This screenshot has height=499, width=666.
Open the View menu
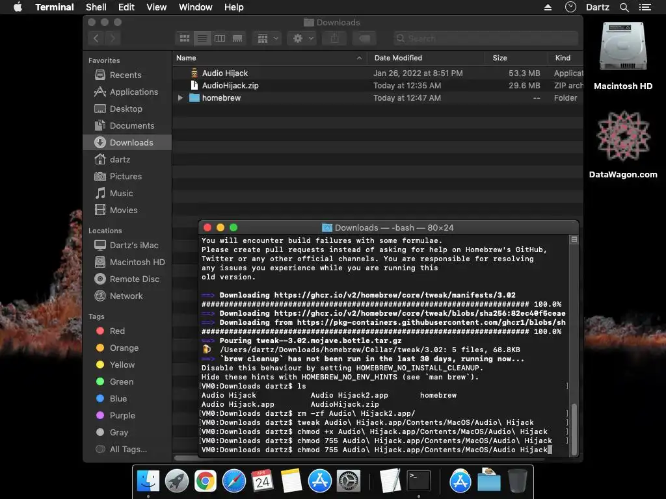click(x=156, y=7)
